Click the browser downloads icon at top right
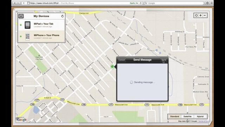225x127 pixels. point(207,3)
